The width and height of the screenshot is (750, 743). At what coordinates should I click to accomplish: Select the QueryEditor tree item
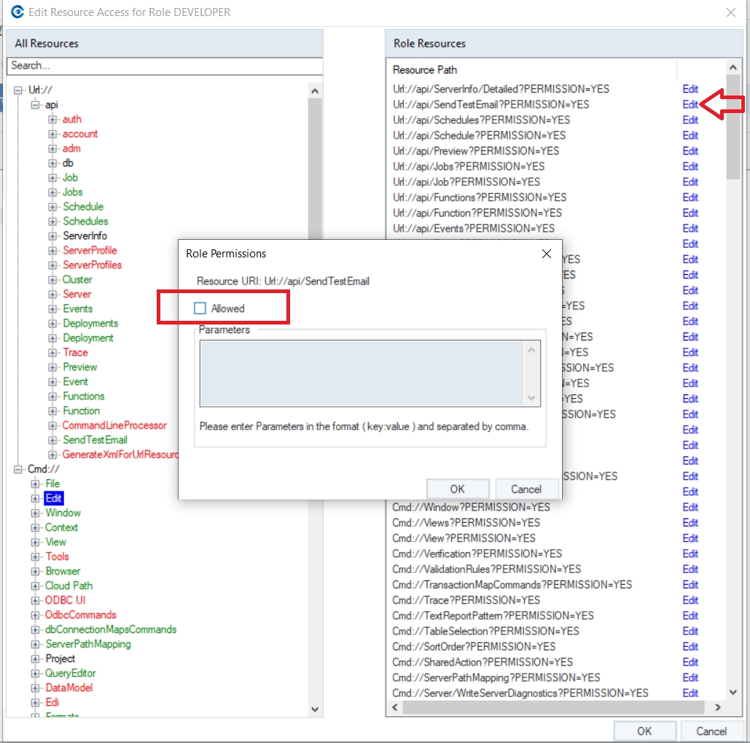71,673
